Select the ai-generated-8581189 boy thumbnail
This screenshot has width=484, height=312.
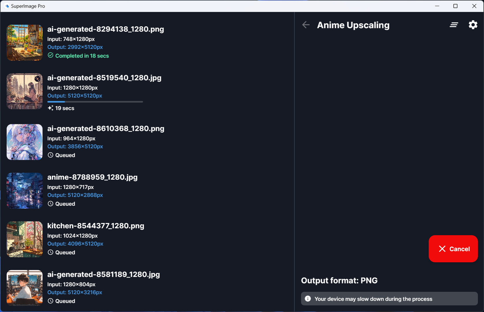click(x=25, y=288)
